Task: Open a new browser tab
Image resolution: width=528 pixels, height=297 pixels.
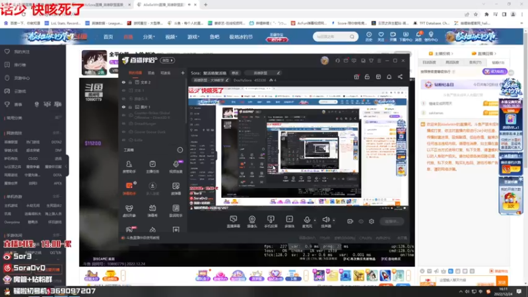Action: [x=205, y=5]
